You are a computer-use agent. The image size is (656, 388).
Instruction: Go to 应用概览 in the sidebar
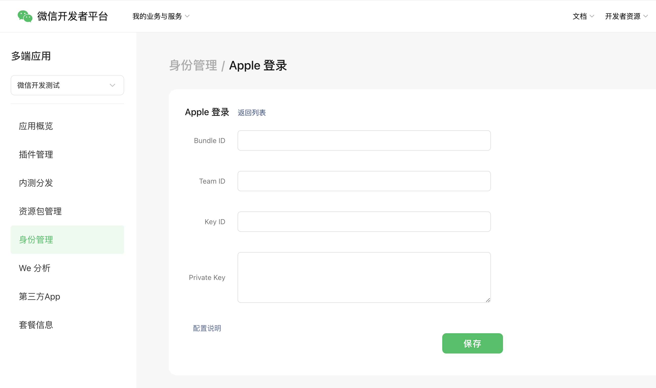67,126
